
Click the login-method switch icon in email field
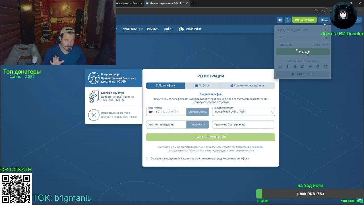326,30
